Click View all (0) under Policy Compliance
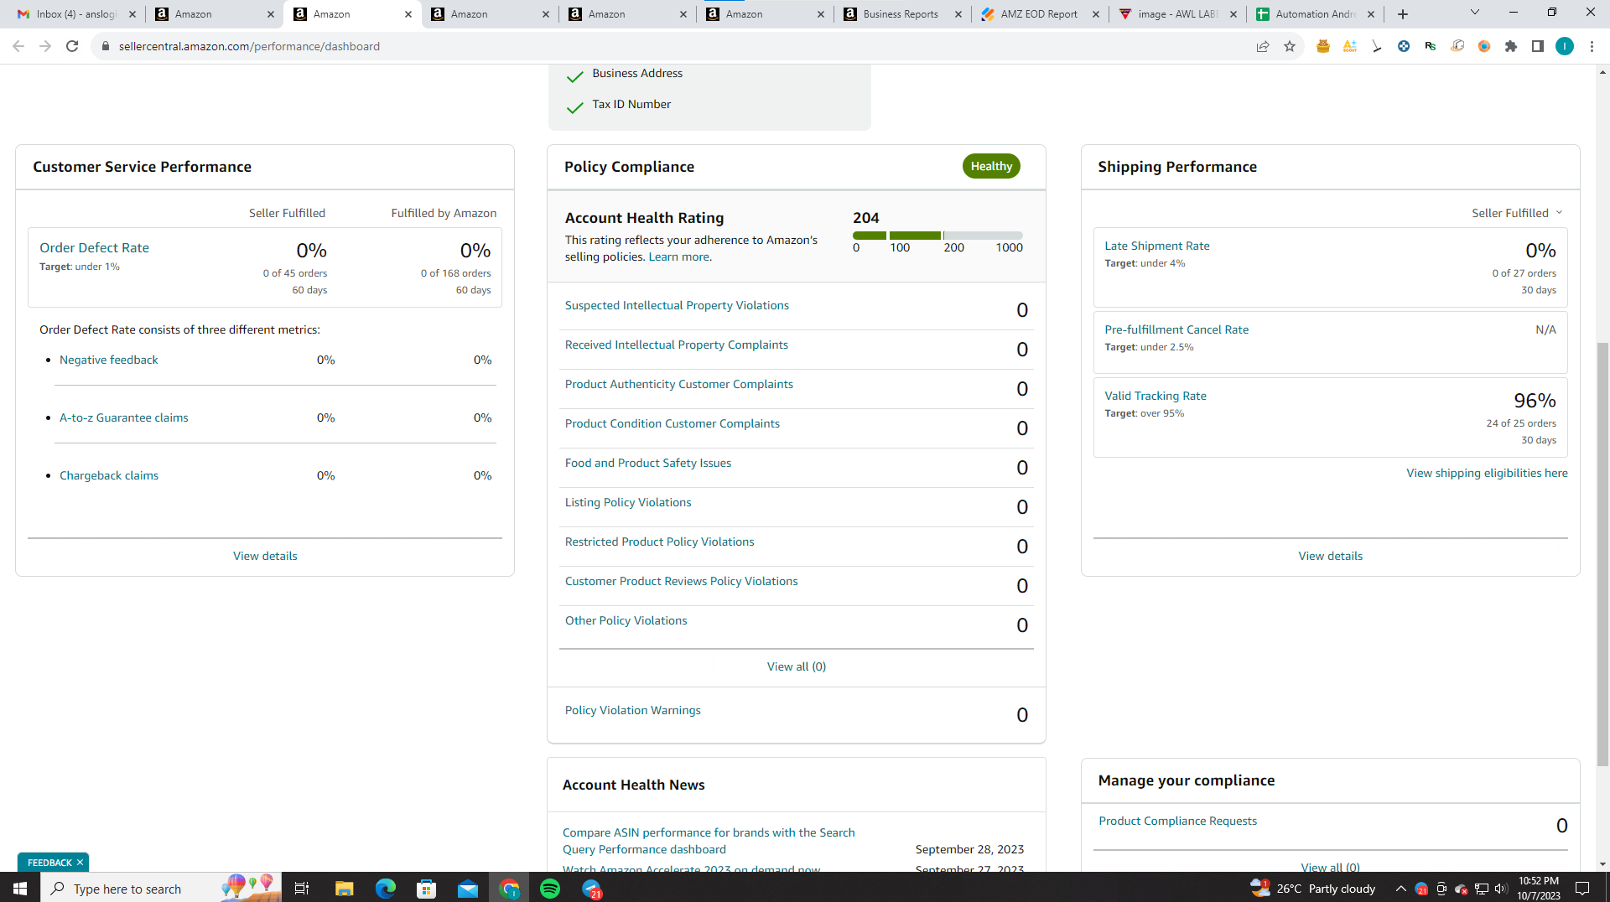The width and height of the screenshot is (1610, 902). (796, 666)
